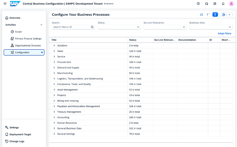Open the help question mark icon
The width and height of the screenshot is (237, 147).
(x=198, y=4)
